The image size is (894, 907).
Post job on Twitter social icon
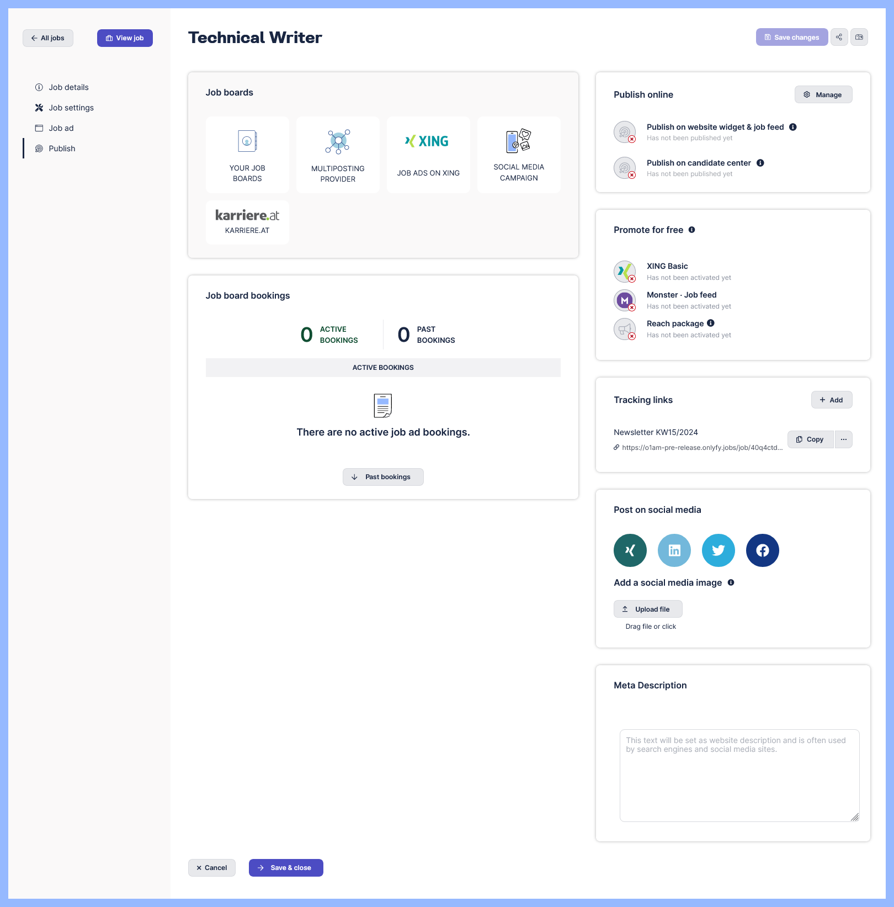[718, 550]
